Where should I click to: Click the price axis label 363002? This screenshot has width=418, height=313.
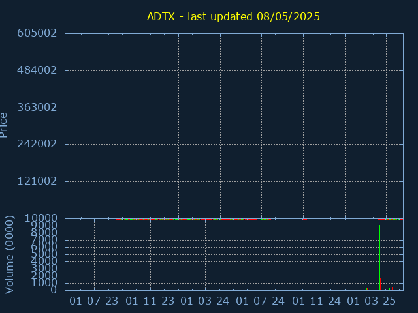coord(37,108)
